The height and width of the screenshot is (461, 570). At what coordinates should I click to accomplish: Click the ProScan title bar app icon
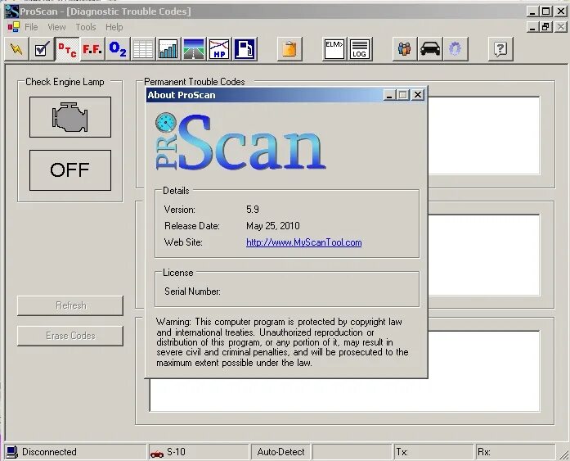(x=12, y=11)
